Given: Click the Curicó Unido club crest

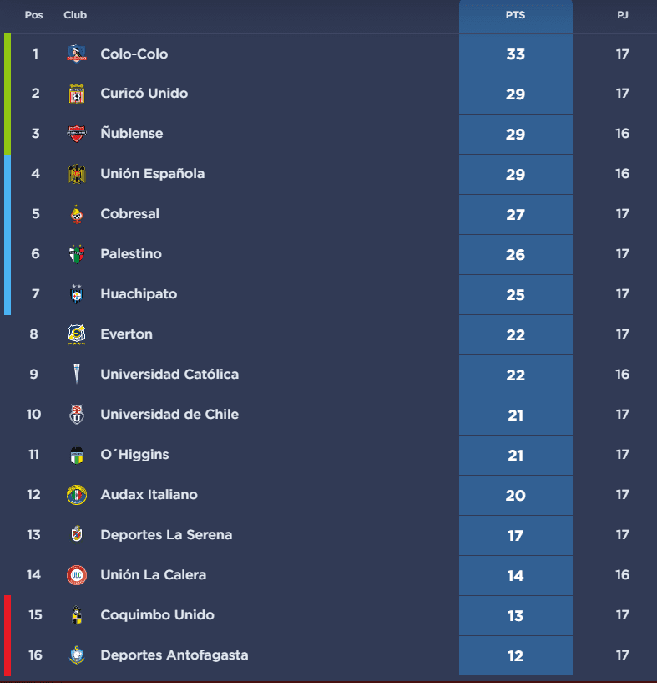Looking at the screenshot, I should pyautogui.click(x=77, y=94).
